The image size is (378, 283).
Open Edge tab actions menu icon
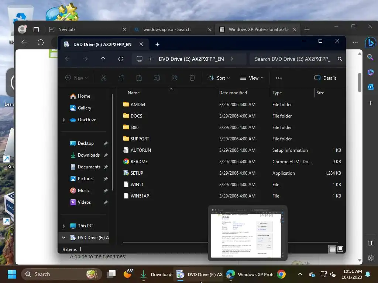click(x=36, y=29)
